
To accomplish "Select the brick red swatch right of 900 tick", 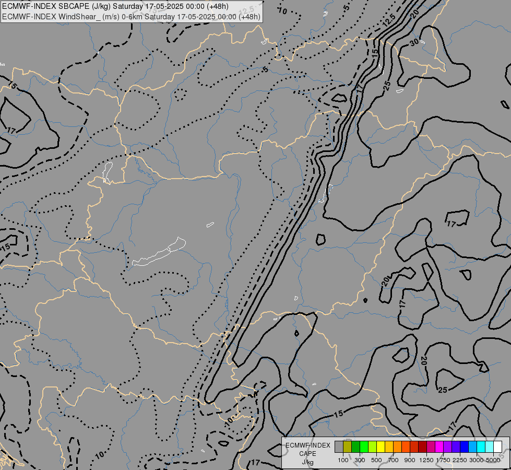I will pos(414,446).
